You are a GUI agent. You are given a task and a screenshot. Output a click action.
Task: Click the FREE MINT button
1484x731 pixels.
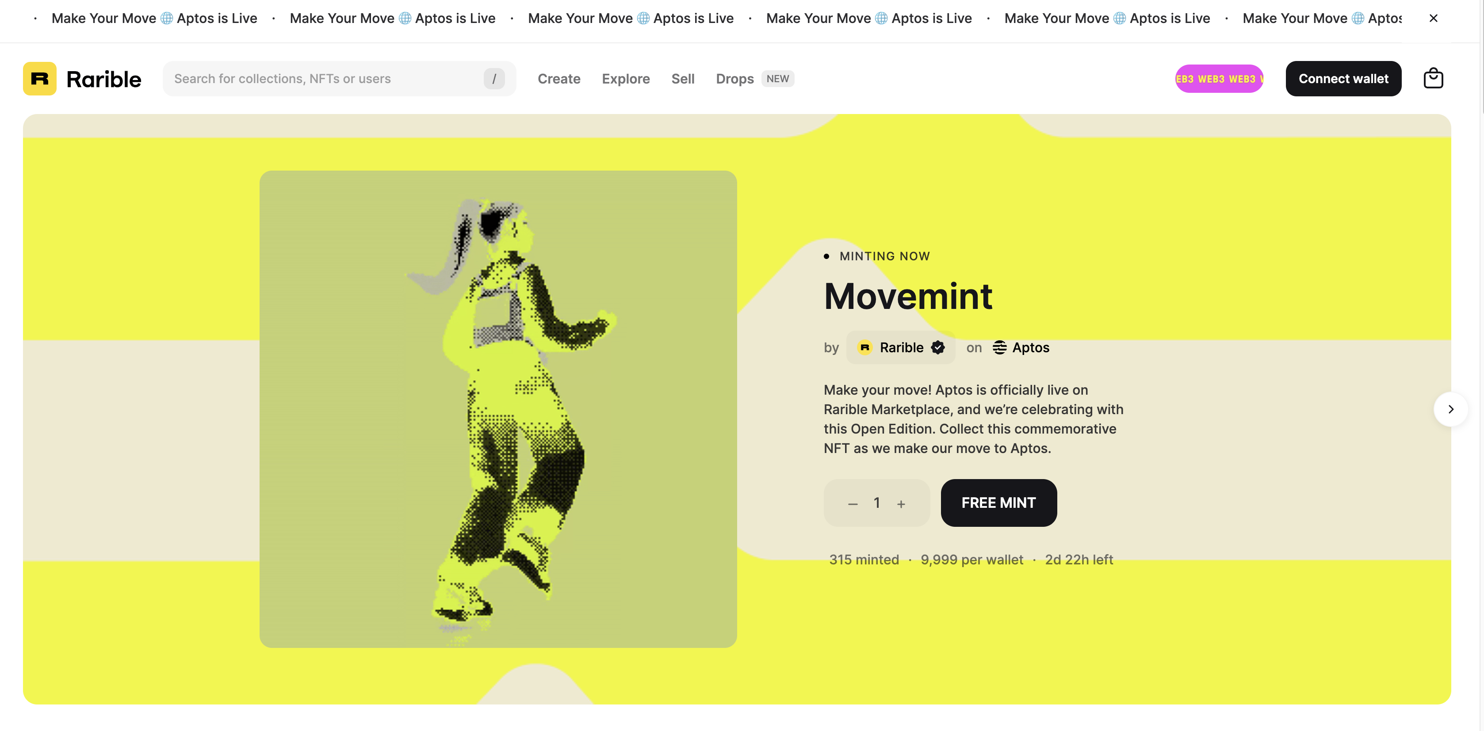[998, 503]
